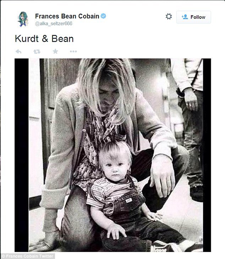Image resolution: width=225 pixels, height=259 pixels.
Task: Retweet the Kurdt & Bean tweet
Action: click(x=37, y=51)
